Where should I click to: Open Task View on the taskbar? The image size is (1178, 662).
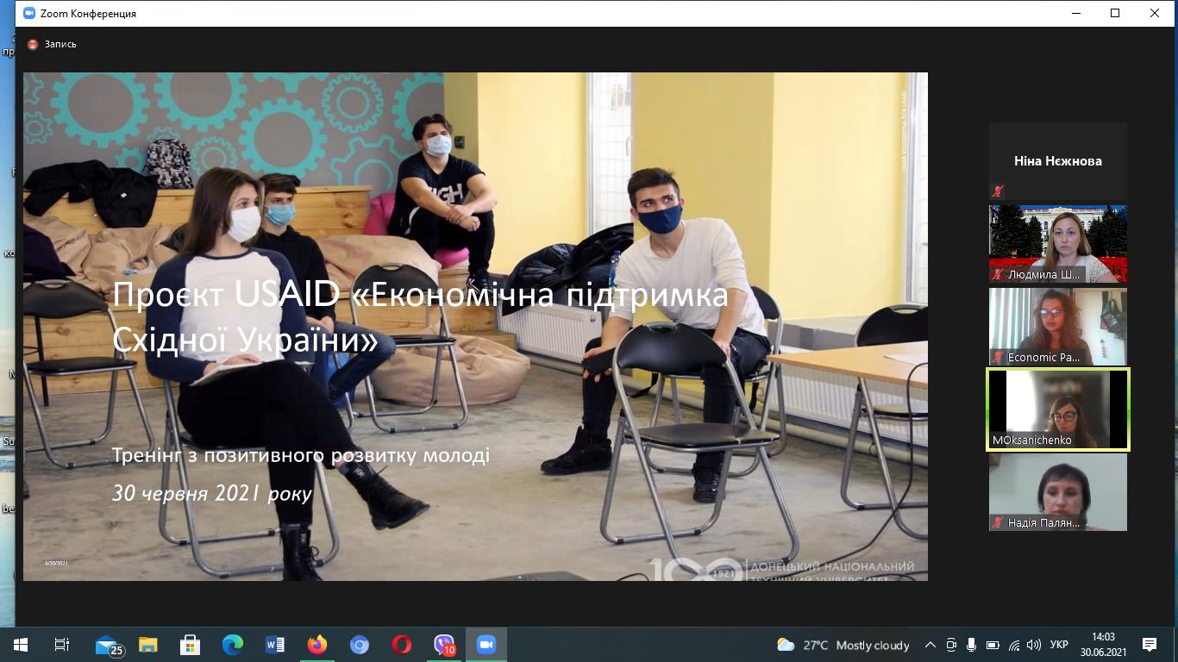click(62, 645)
